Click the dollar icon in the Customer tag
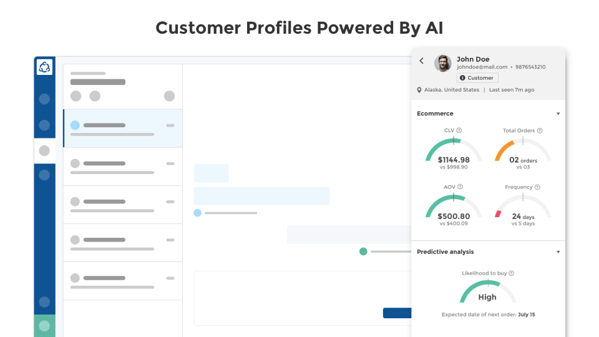This screenshot has height=337, width=599. [x=462, y=78]
